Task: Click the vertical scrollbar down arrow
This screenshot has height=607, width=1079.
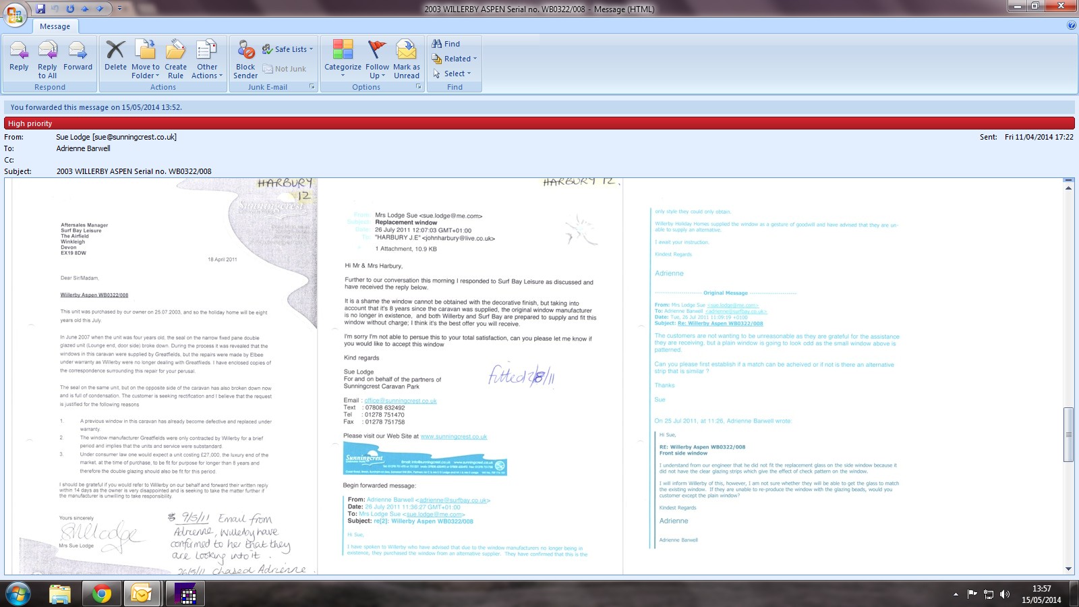Action: [x=1068, y=569]
